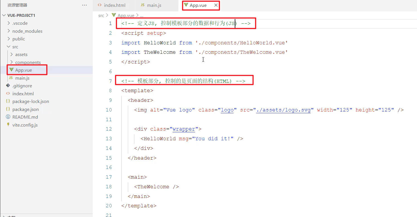The height and width of the screenshot is (217, 417).
Task: Click line number 17 in the gutter
Action: [x=109, y=177]
